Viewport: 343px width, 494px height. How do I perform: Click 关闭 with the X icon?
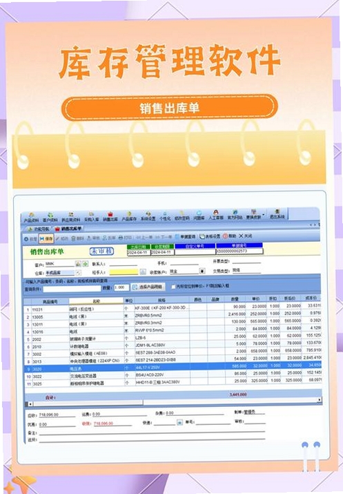click(x=246, y=236)
